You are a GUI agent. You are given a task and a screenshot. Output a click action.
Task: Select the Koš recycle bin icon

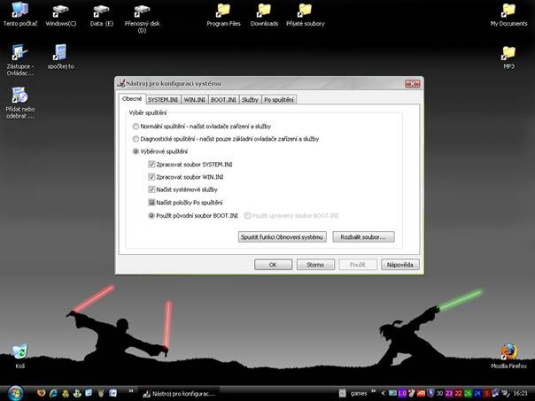(x=19, y=356)
